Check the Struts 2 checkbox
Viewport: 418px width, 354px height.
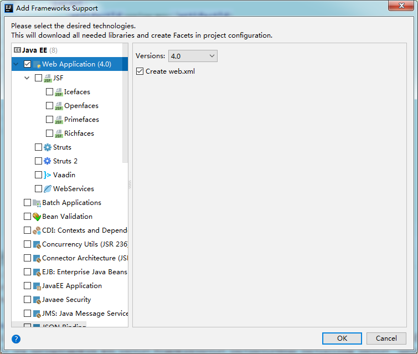tap(38, 161)
